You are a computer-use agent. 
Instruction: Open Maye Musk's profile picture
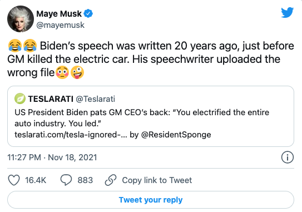click(x=21, y=19)
